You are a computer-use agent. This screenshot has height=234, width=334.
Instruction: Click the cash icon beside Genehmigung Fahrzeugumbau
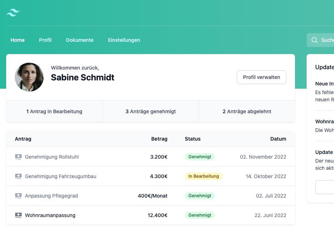tap(18, 176)
